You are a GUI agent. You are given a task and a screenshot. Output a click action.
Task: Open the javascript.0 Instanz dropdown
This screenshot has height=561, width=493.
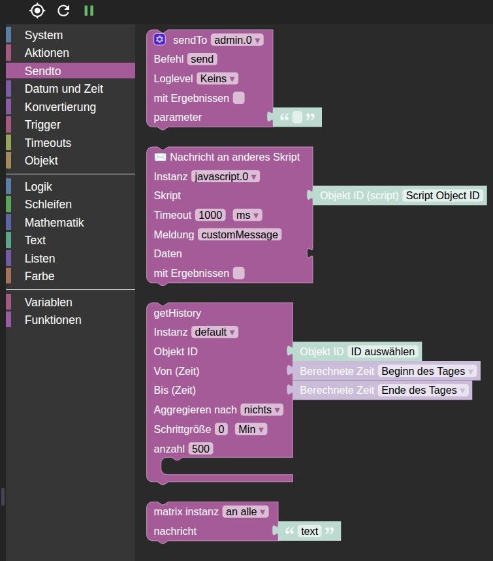coord(225,176)
